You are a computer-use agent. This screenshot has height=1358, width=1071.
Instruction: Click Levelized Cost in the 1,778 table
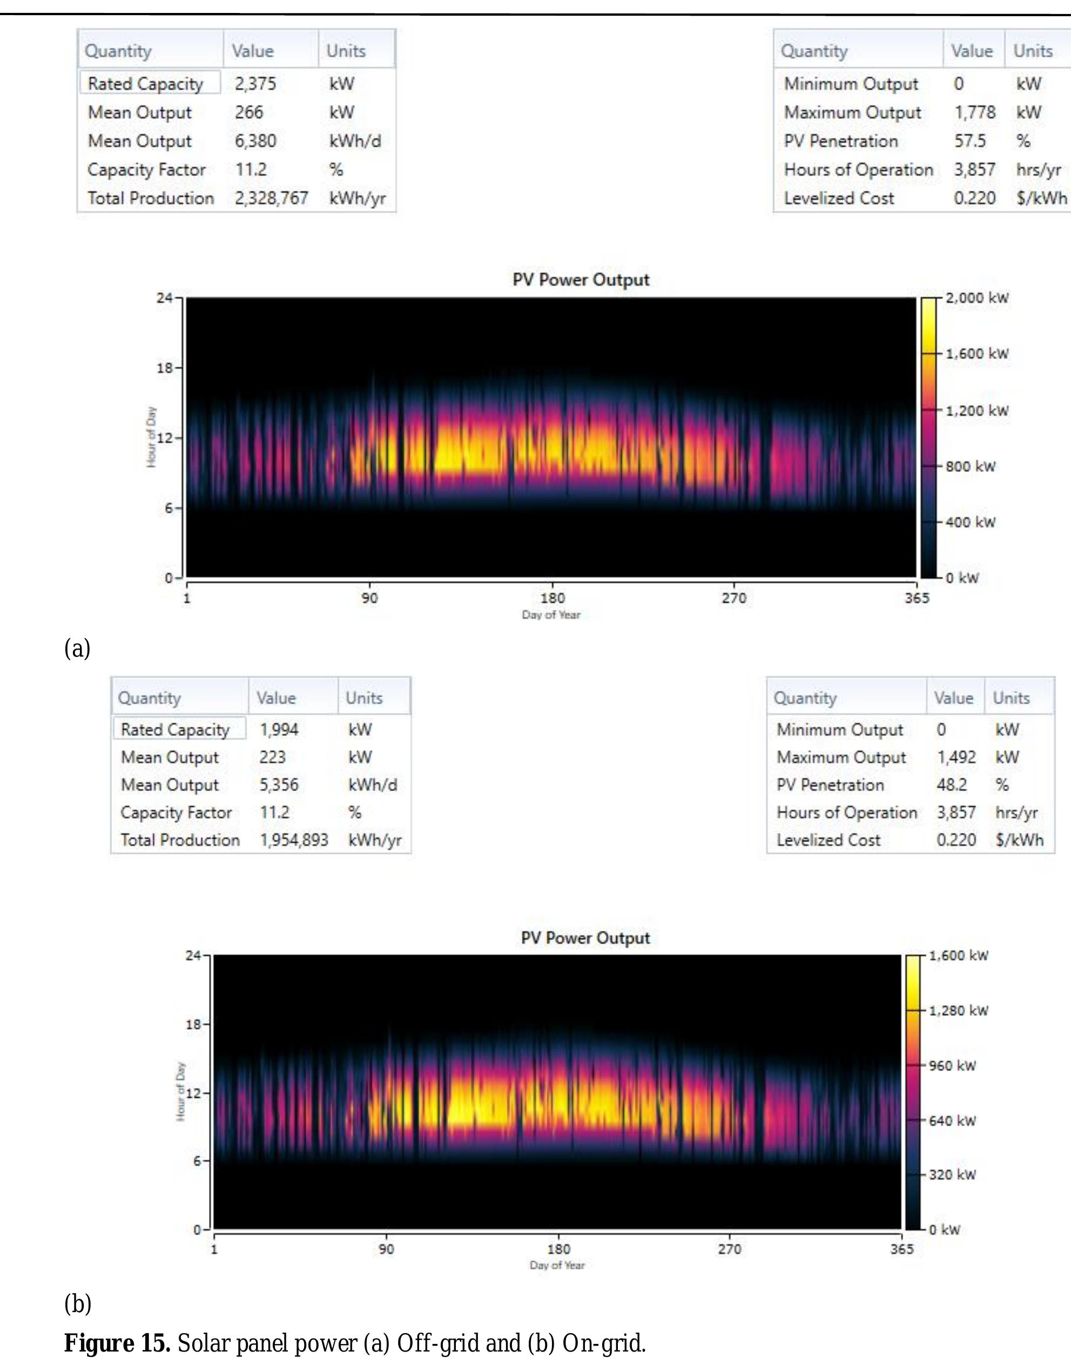click(838, 198)
